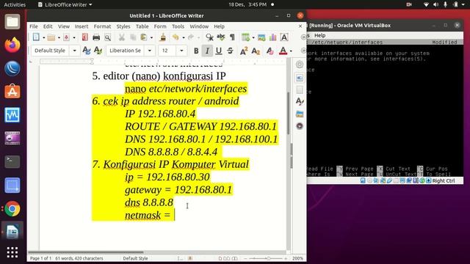Open the File menu

[x=34, y=26]
